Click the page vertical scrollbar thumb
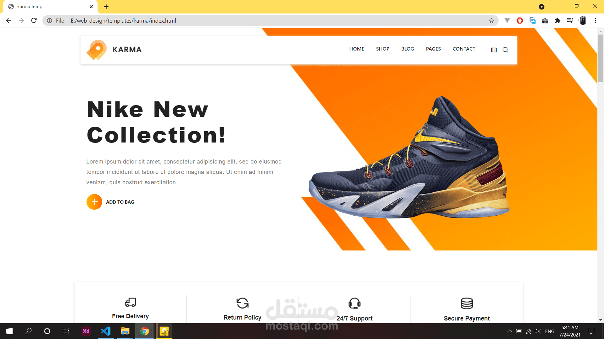This screenshot has height=339, width=604. coord(601,58)
